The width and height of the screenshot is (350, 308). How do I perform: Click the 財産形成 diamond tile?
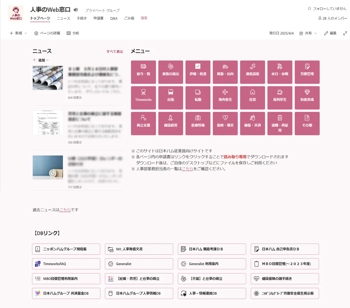coord(307,98)
